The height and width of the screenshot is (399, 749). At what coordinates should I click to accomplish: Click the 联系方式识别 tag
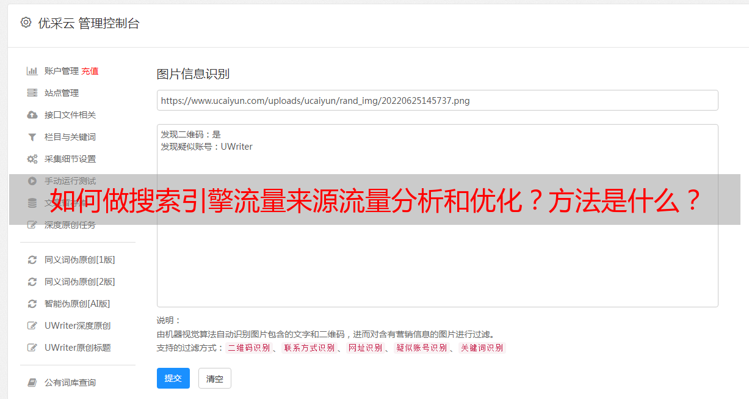coord(309,348)
